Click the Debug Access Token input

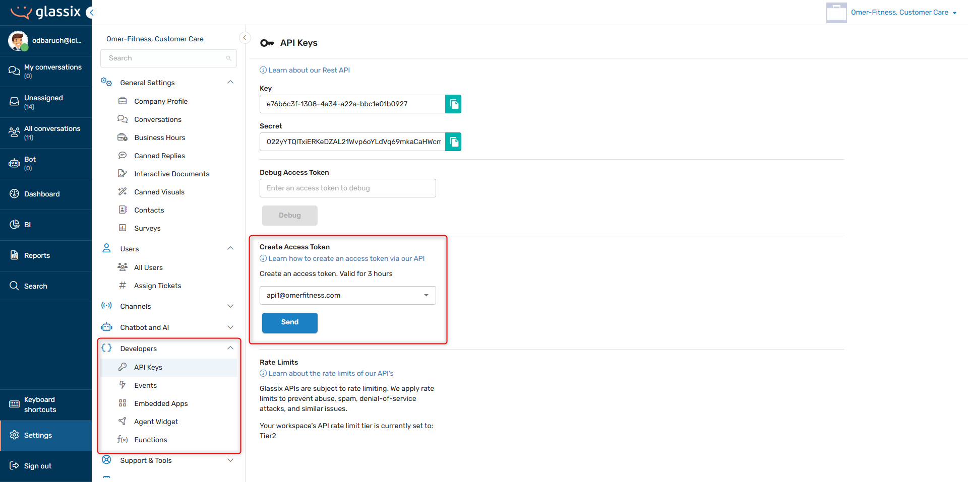pos(348,188)
